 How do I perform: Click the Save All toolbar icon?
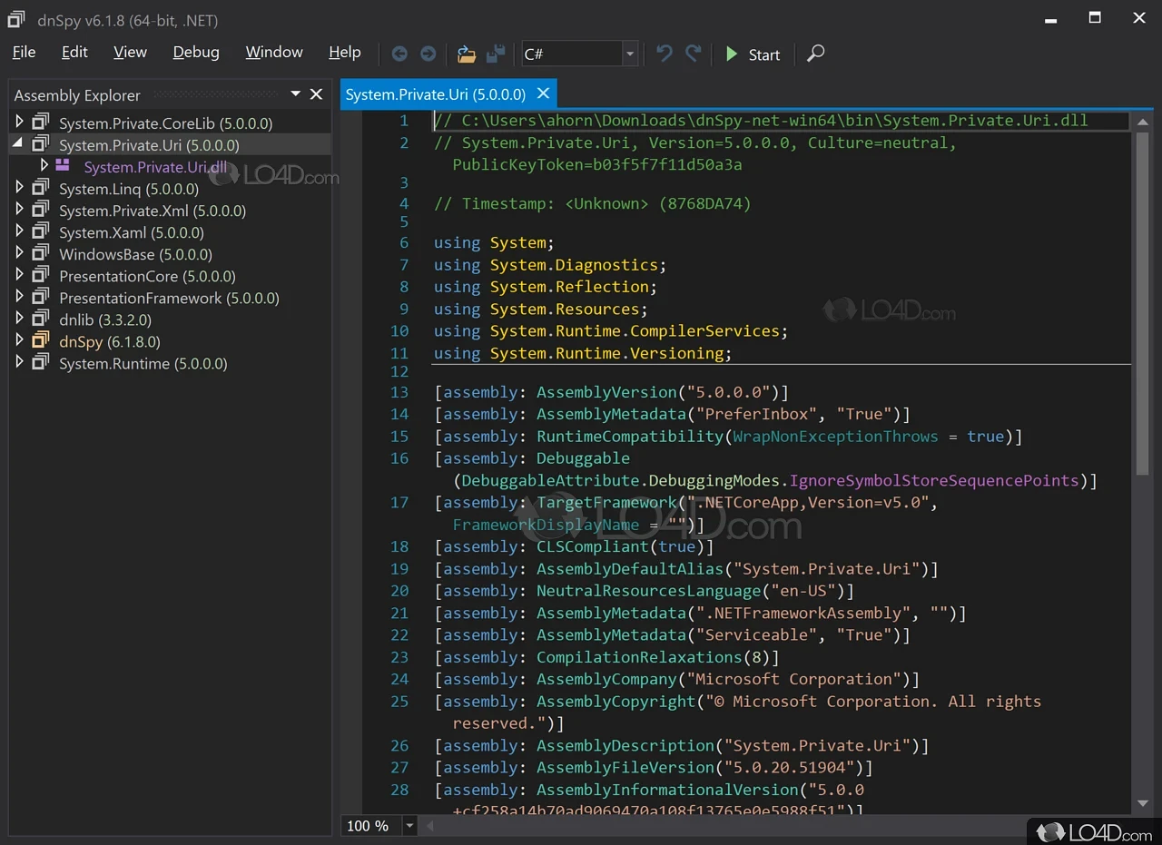496,54
